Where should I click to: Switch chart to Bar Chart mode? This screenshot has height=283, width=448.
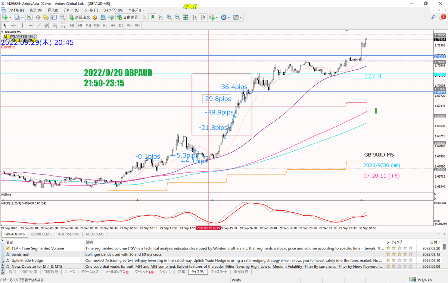coord(144,17)
